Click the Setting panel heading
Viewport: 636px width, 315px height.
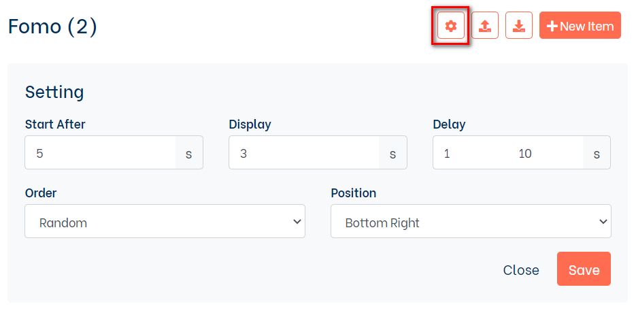pyautogui.click(x=54, y=92)
